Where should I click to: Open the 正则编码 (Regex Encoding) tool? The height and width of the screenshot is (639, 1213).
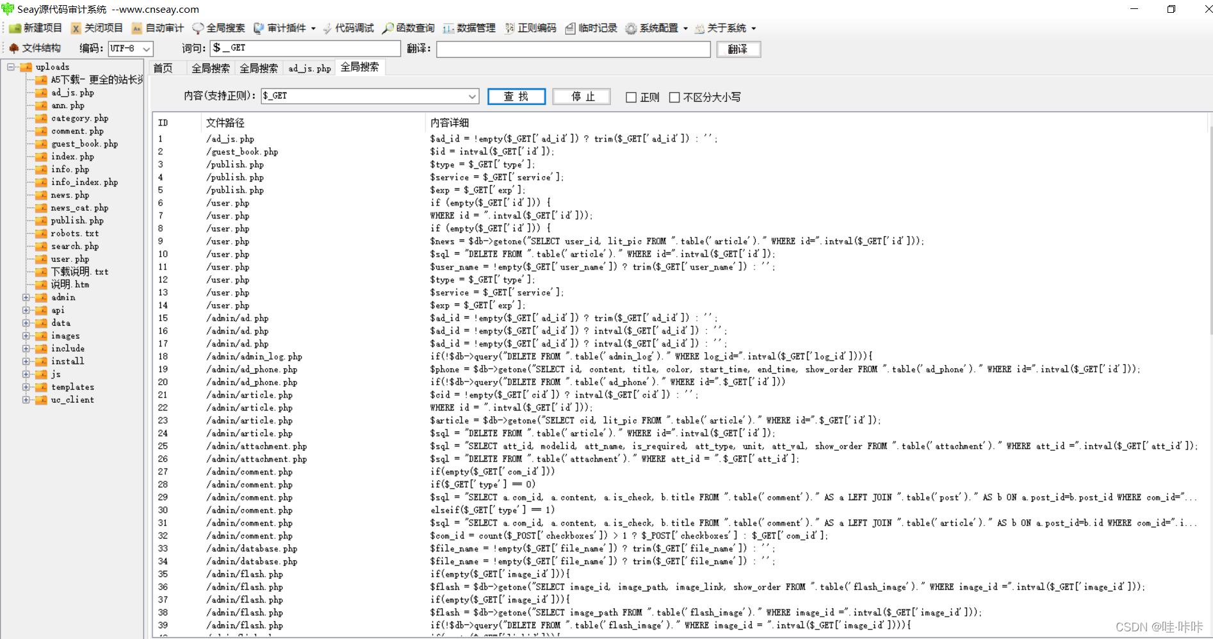tap(530, 28)
